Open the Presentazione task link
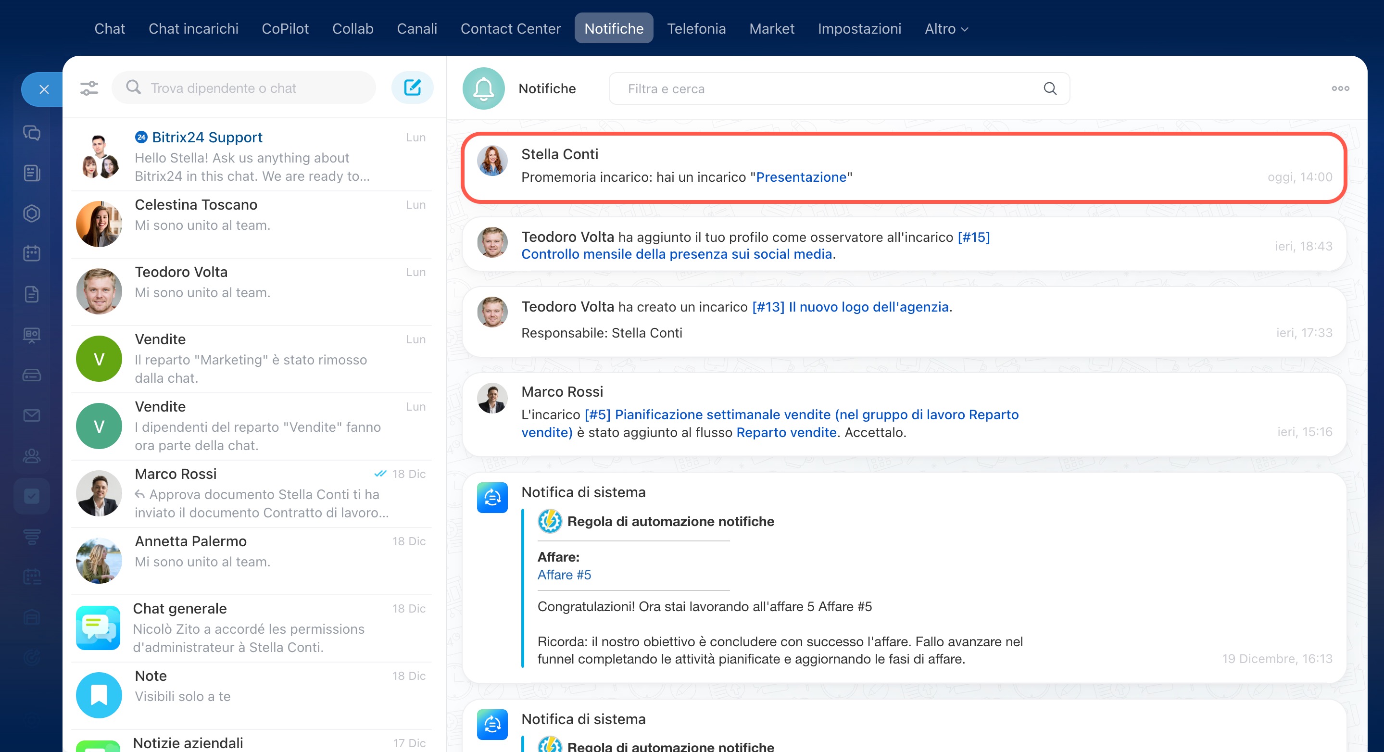This screenshot has height=752, width=1384. coord(801,177)
